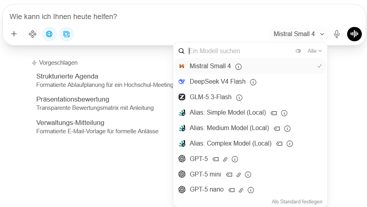
Task: Select Alias: Simple Model (Local)
Action: [250, 113]
